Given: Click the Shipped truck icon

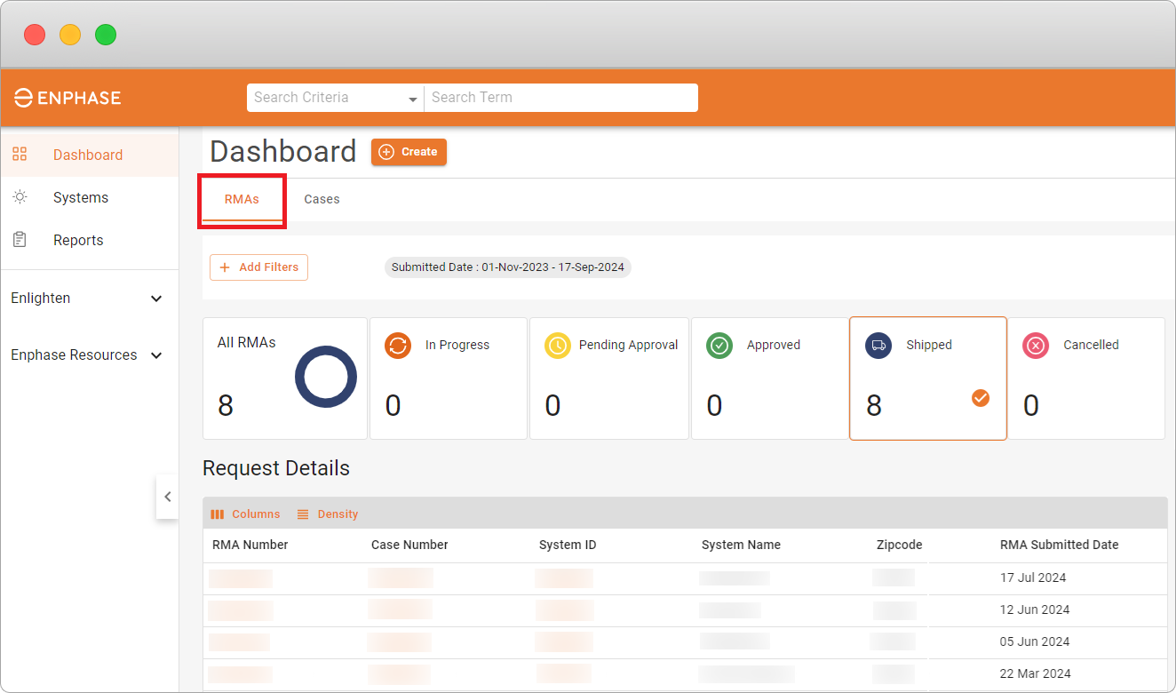Looking at the screenshot, I should (x=878, y=346).
